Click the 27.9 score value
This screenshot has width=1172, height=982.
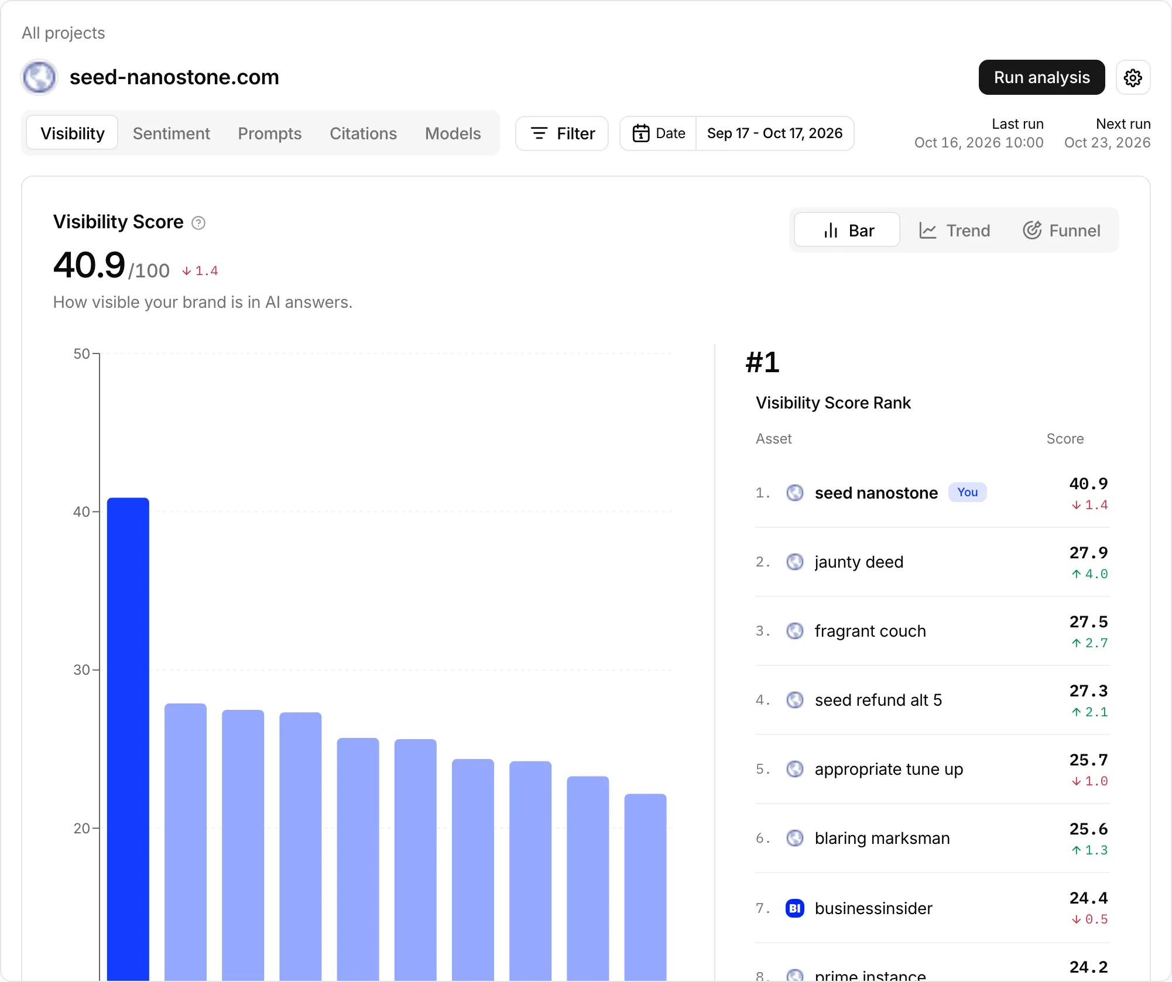coord(1088,552)
